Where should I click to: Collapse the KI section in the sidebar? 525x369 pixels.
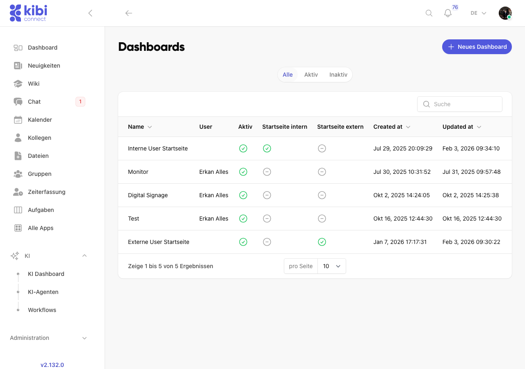point(84,255)
